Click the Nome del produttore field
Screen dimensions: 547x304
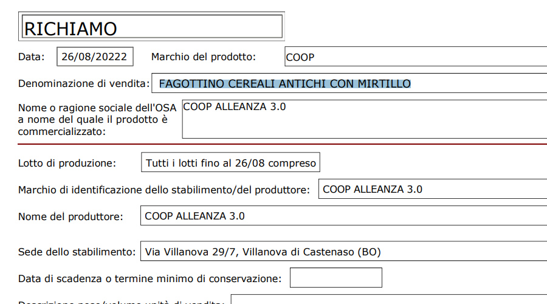[344, 216]
